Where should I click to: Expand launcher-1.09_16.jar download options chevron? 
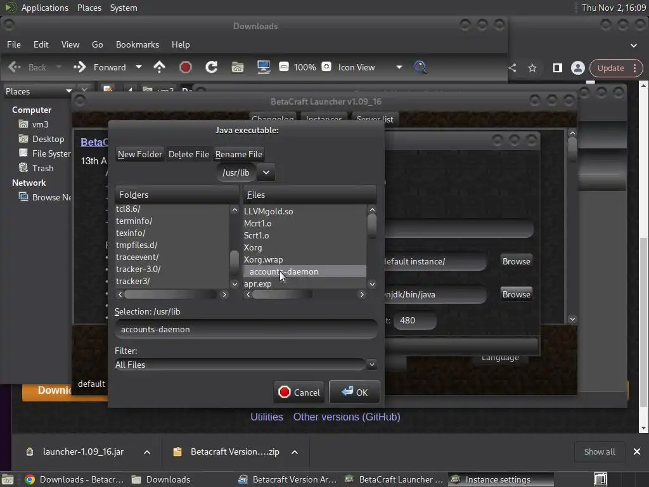pos(147,452)
